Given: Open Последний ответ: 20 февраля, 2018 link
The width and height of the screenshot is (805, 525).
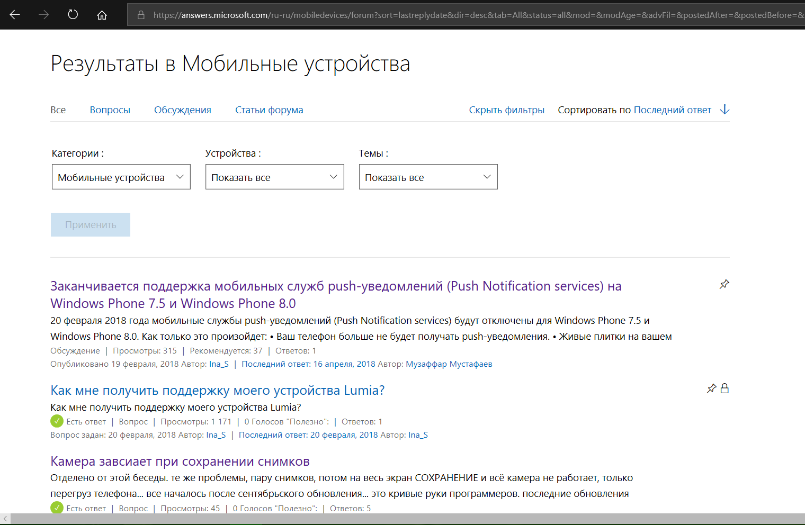Looking at the screenshot, I should (x=308, y=435).
